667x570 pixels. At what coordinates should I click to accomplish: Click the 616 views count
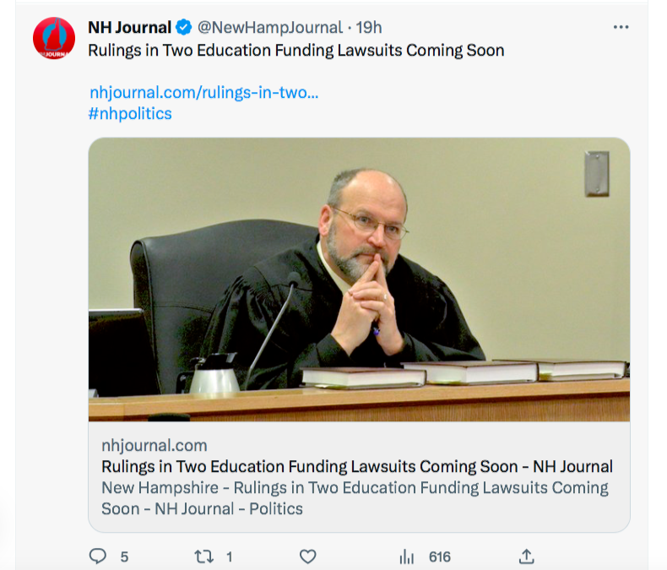pos(439,556)
